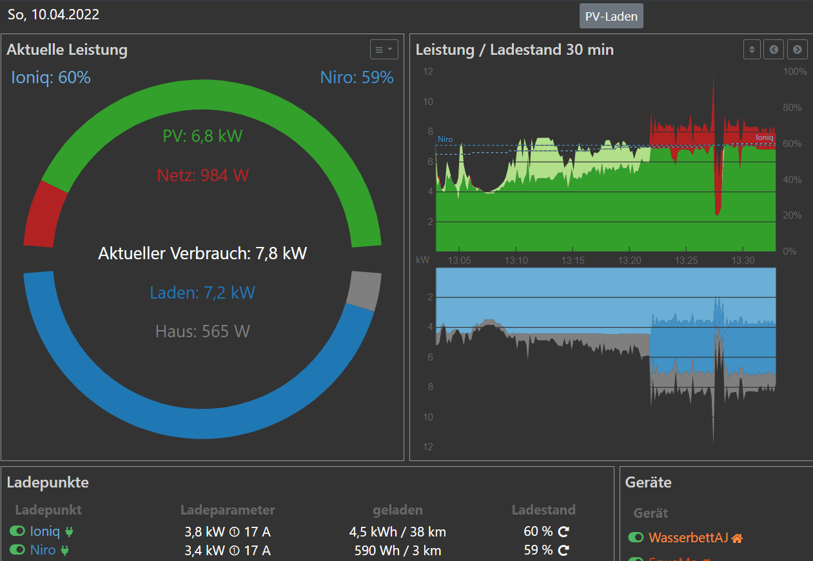Click the 'geladen' column header
The width and height of the screenshot is (813, 561).
(398, 510)
